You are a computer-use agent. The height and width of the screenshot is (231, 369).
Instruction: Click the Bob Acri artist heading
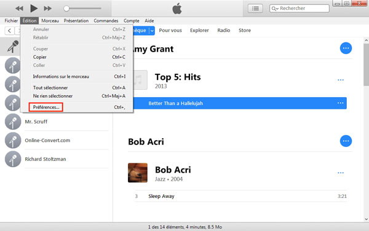[x=146, y=142]
